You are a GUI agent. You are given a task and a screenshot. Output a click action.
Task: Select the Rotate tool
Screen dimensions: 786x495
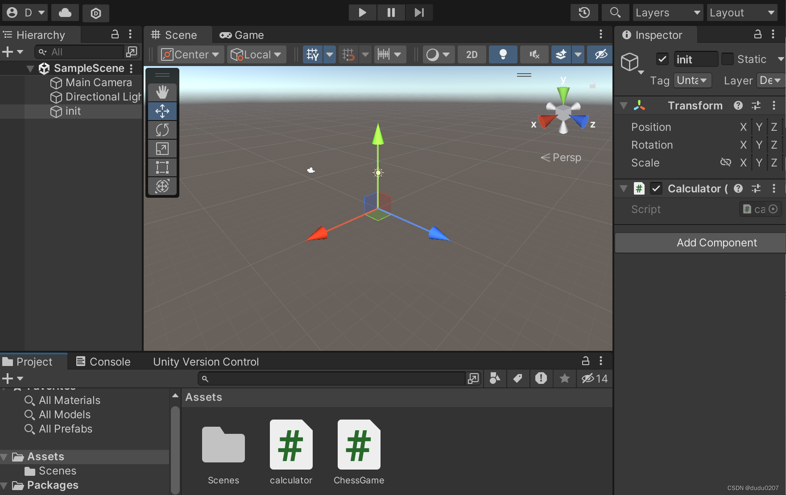click(162, 130)
